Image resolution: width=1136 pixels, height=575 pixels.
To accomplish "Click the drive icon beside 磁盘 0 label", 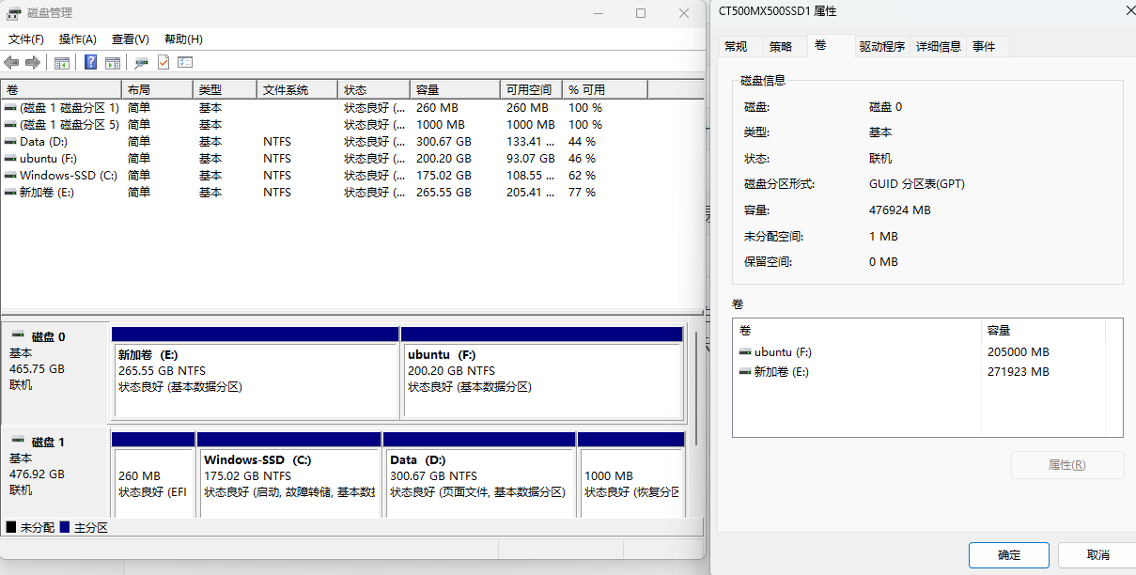I will point(18,335).
